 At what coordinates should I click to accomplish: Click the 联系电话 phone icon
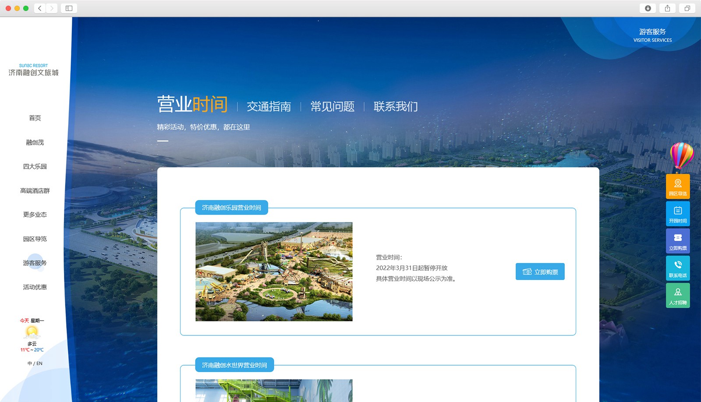[x=678, y=268]
